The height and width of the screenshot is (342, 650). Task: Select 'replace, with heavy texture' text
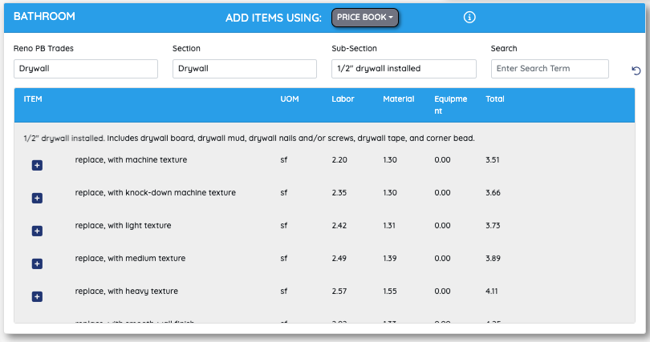127,291
